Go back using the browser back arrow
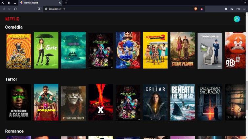The image size is (248, 139). pyautogui.click(x=4, y=9)
